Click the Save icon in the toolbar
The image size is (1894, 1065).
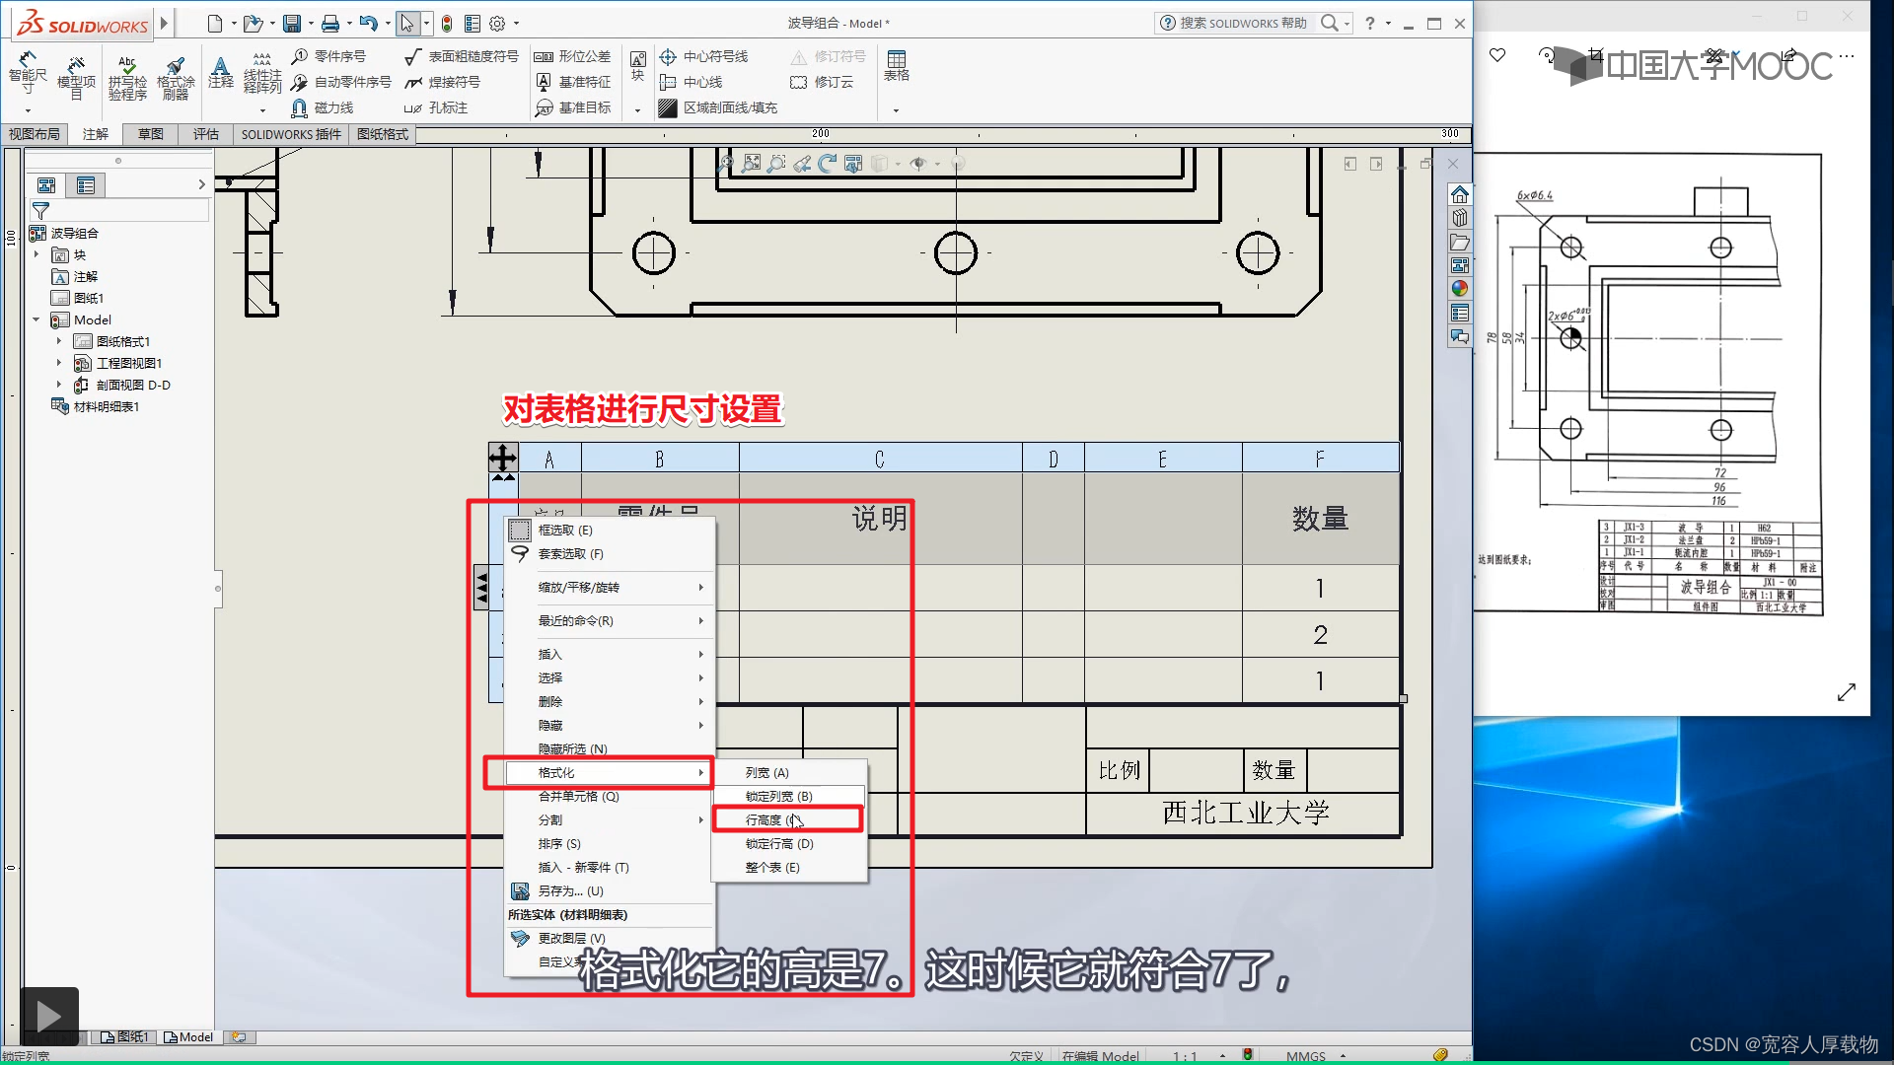[x=292, y=24]
